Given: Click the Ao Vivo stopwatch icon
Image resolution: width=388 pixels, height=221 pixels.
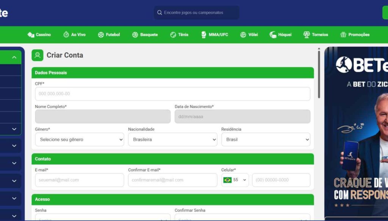Looking at the screenshot, I should 66,35.
